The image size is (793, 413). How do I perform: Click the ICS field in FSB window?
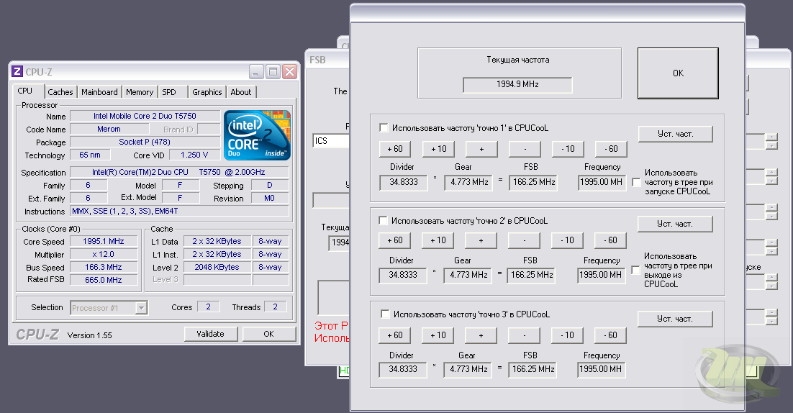[331, 141]
